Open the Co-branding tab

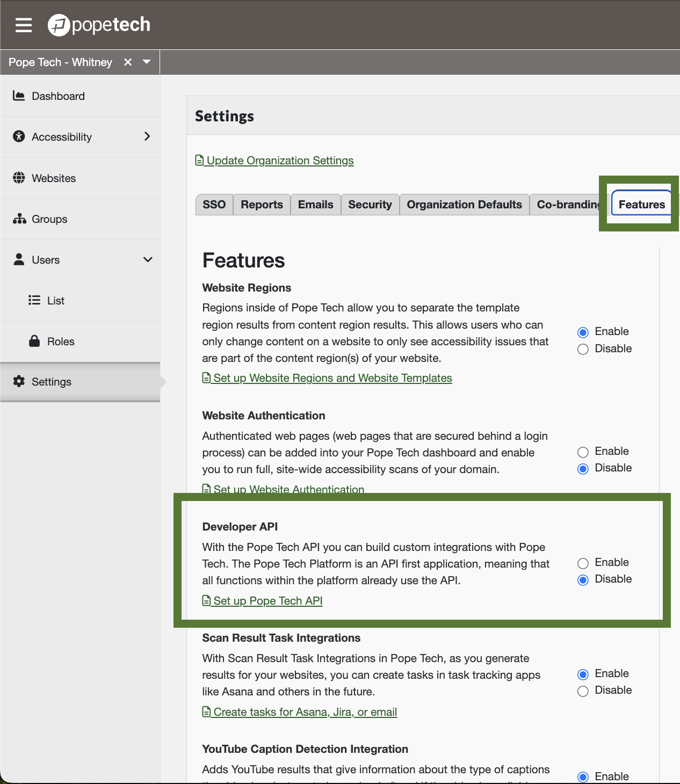(x=568, y=205)
